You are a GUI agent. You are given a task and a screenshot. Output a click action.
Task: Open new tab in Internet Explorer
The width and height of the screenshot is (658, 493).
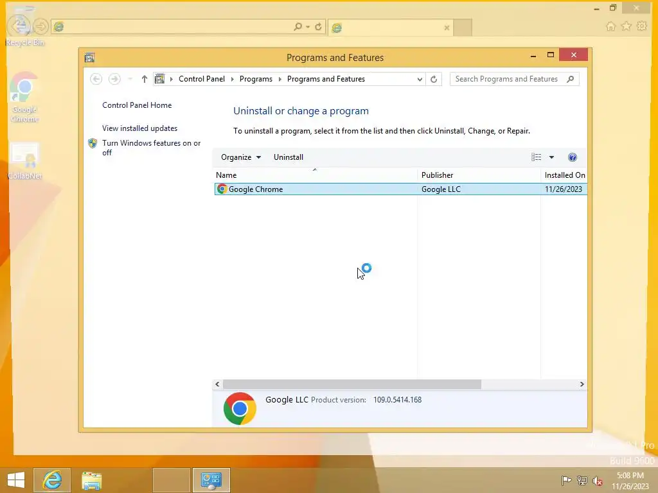tap(463, 28)
